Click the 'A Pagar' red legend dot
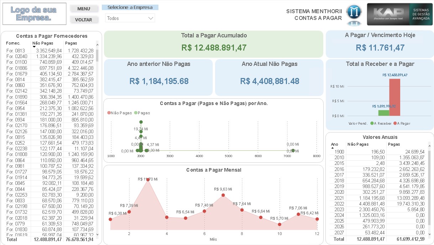 (x=395, y=123)
